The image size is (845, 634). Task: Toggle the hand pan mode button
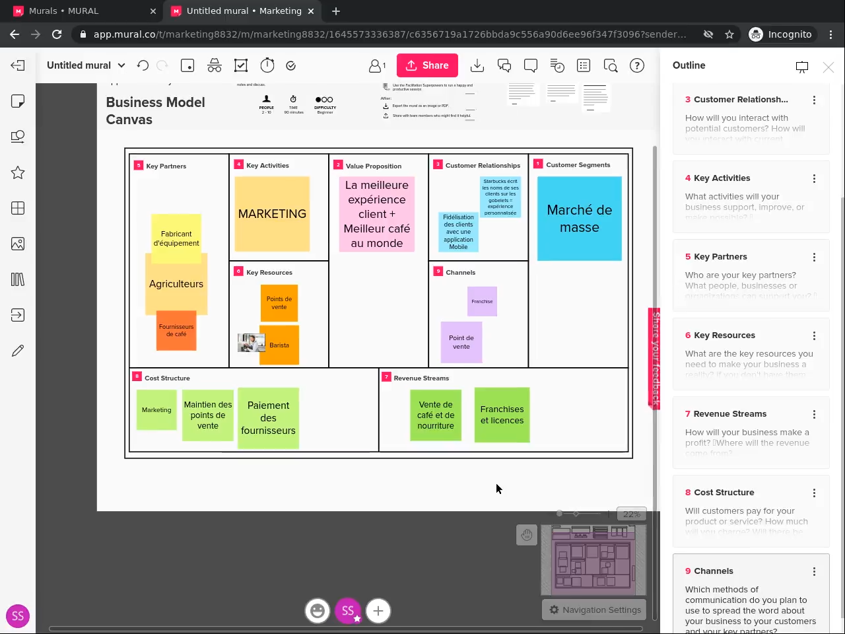coord(527,535)
